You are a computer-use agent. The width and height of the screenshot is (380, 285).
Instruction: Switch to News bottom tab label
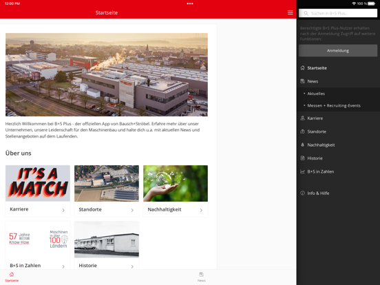(x=201, y=281)
